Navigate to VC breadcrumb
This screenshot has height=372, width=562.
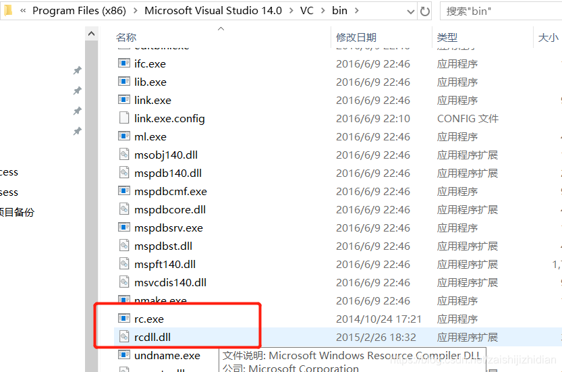pyautogui.click(x=307, y=11)
